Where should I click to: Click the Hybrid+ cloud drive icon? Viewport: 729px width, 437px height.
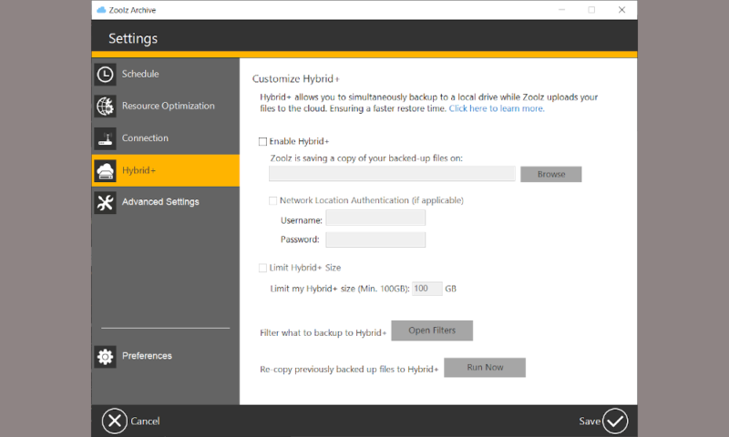tap(105, 170)
